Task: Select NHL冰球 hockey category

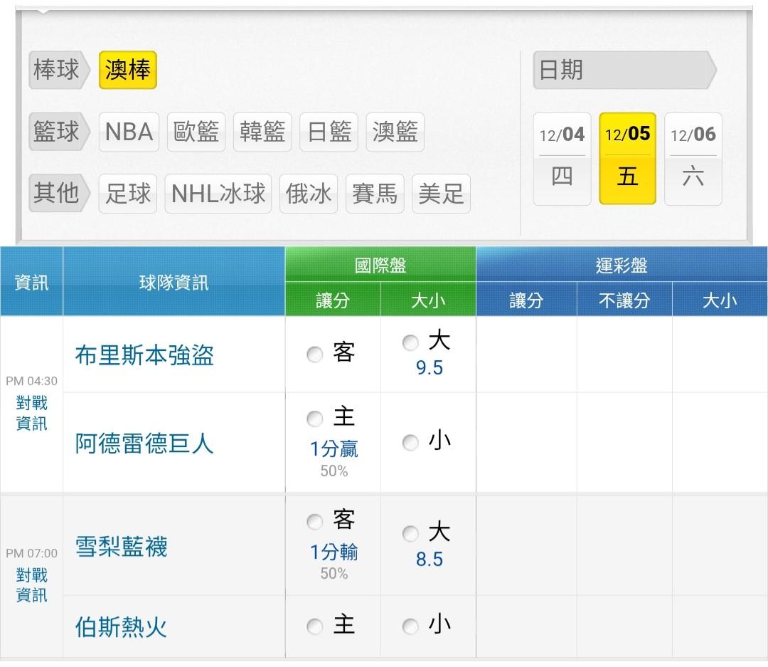Action: 218,194
